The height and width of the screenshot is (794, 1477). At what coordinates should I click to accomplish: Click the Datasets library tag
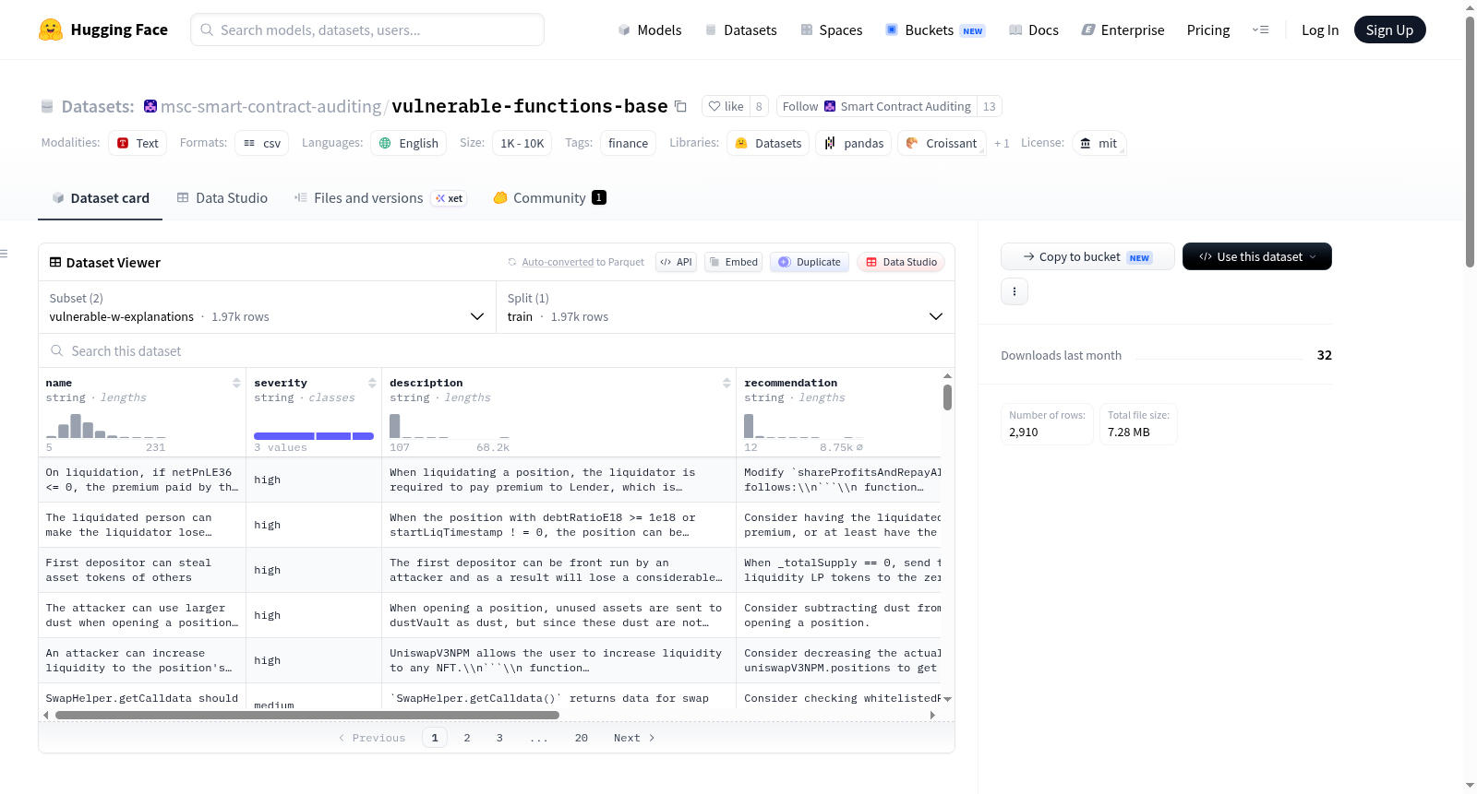(x=768, y=143)
